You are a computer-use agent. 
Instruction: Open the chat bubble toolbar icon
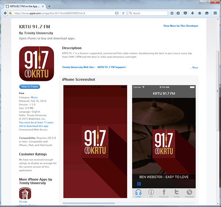coord(207,13)
